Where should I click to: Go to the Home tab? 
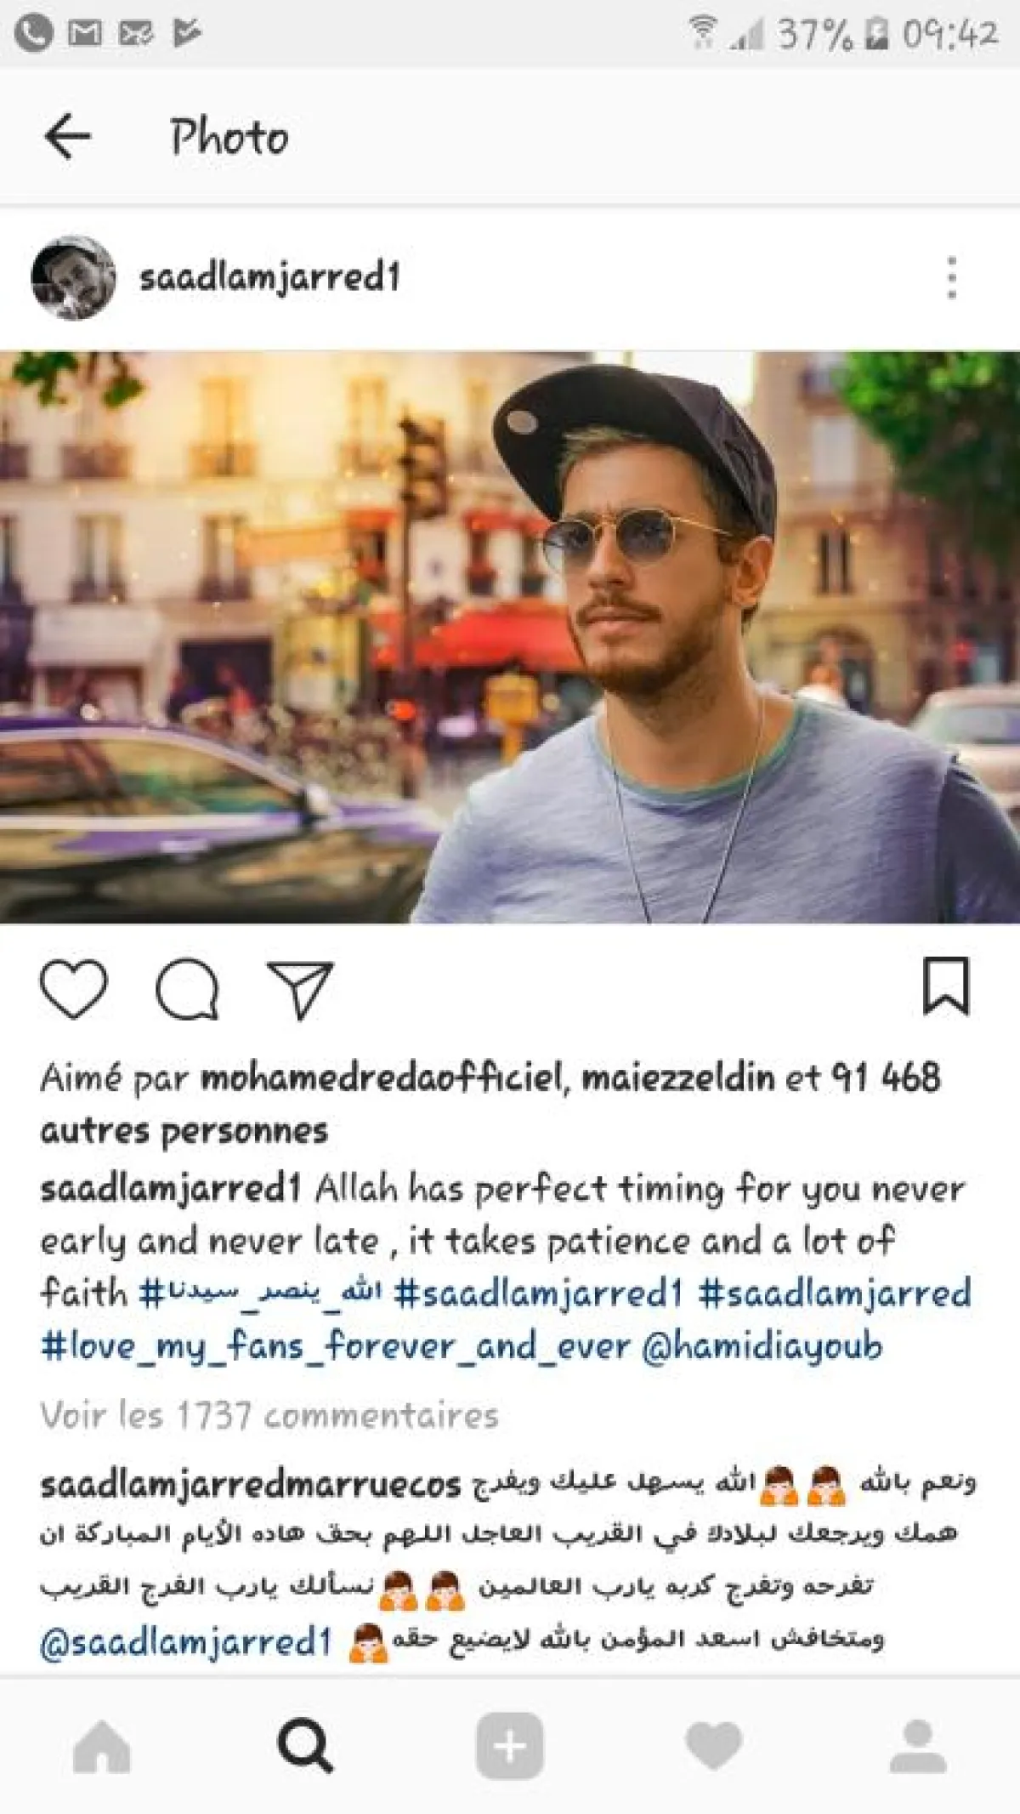pos(102,1746)
